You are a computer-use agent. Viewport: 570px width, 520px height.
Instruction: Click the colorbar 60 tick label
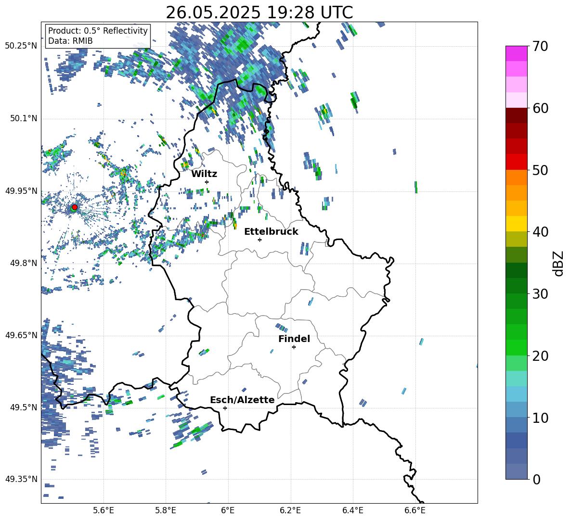540,108
